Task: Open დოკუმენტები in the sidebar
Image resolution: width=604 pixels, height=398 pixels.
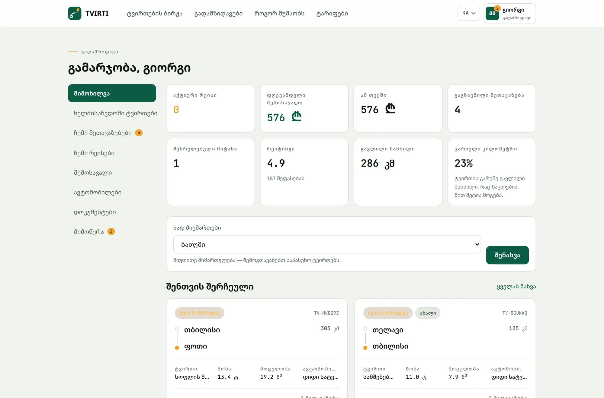Action: [95, 212]
